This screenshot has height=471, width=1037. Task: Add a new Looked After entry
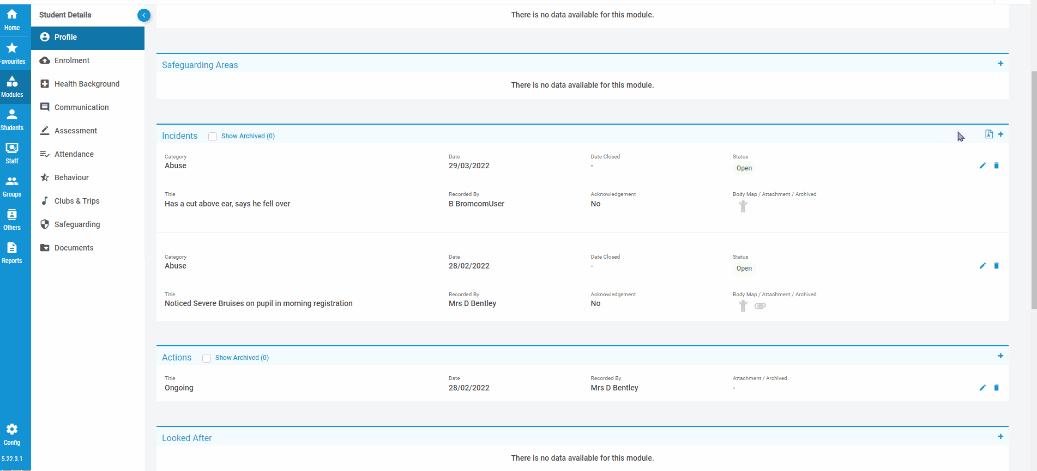(x=1000, y=437)
